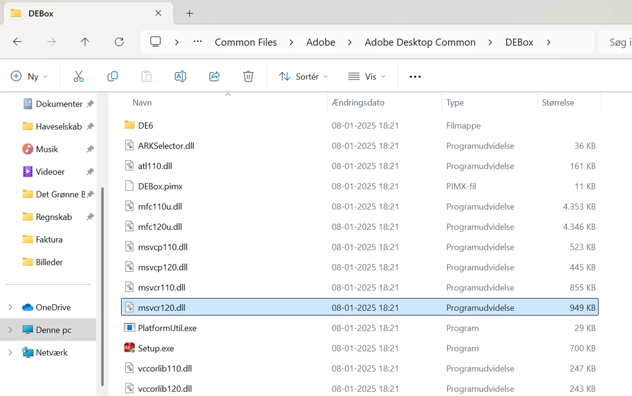Open the Sortér sort dropdown
This screenshot has height=396, width=632.
point(303,76)
